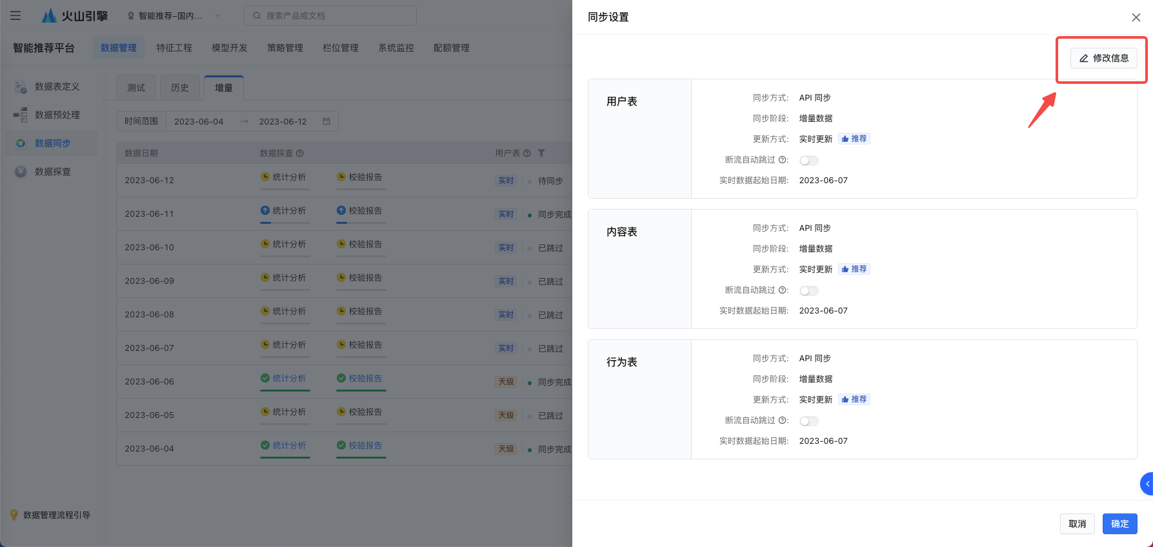Expand the blue side drawer chevron
The width and height of the screenshot is (1153, 547).
pyautogui.click(x=1147, y=484)
